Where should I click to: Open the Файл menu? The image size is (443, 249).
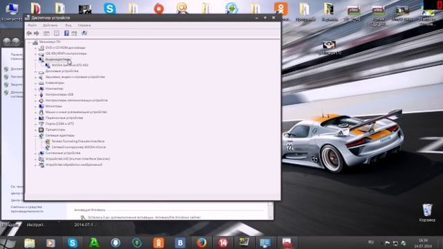pos(33,25)
